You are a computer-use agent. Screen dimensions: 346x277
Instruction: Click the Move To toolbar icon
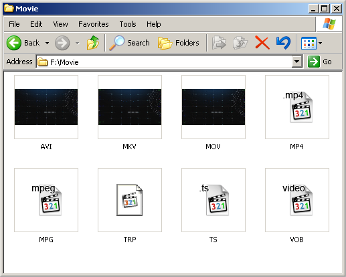click(x=219, y=43)
